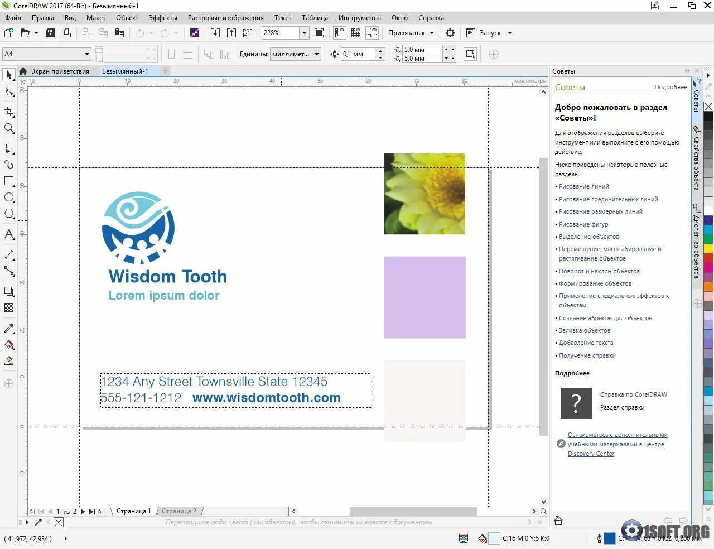Select the Pick tool in the toolbox
Image resolution: width=714 pixels, height=549 pixels.
[9, 75]
